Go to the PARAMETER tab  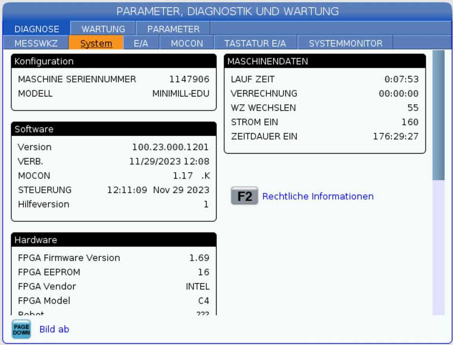[173, 29]
